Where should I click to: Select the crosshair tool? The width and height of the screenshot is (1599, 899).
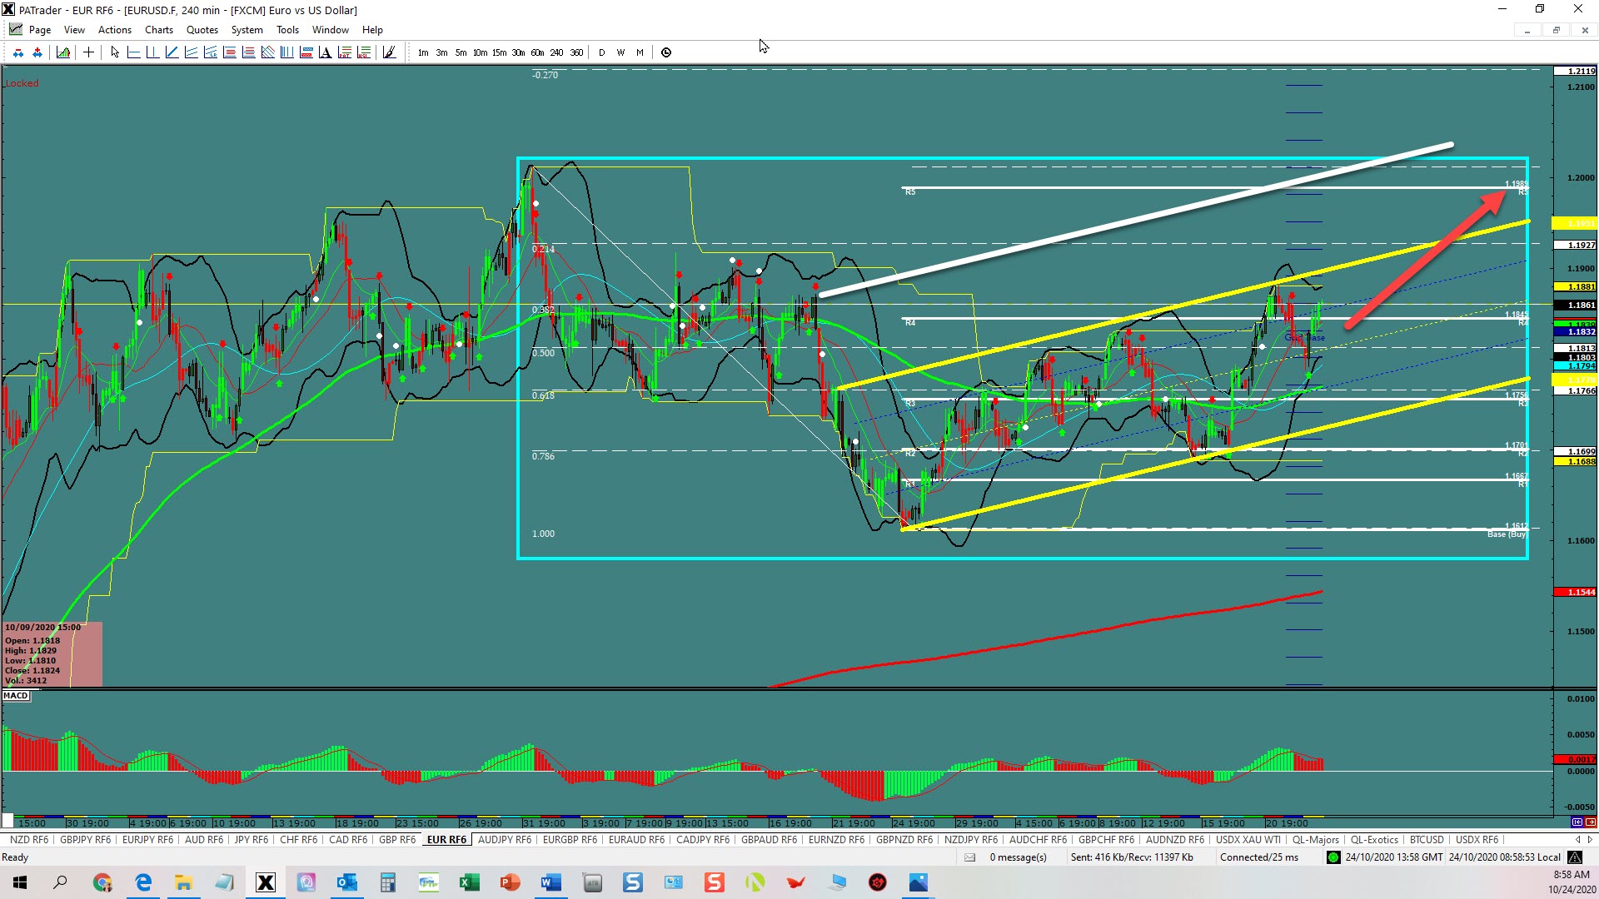pyautogui.click(x=88, y=52)
